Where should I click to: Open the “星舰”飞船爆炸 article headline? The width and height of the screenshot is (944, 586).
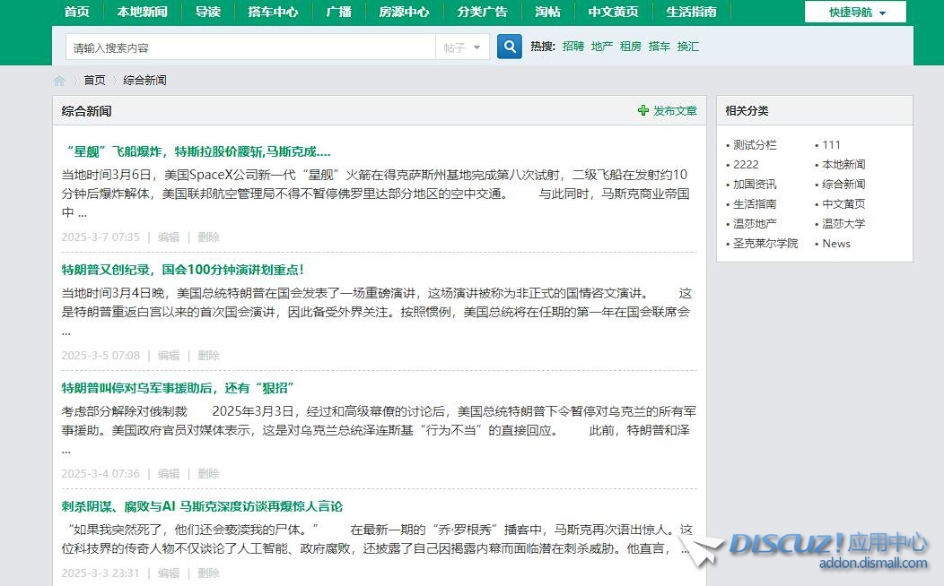click(x=196, y=151)
